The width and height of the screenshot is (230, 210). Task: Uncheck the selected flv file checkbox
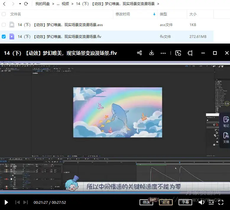pos(4,37)
